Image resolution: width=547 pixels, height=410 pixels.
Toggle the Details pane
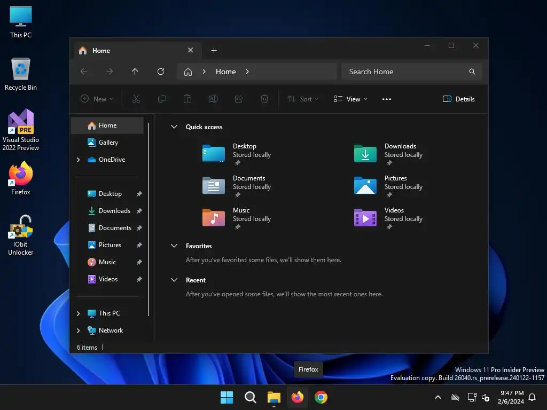(x=458, y=99)
